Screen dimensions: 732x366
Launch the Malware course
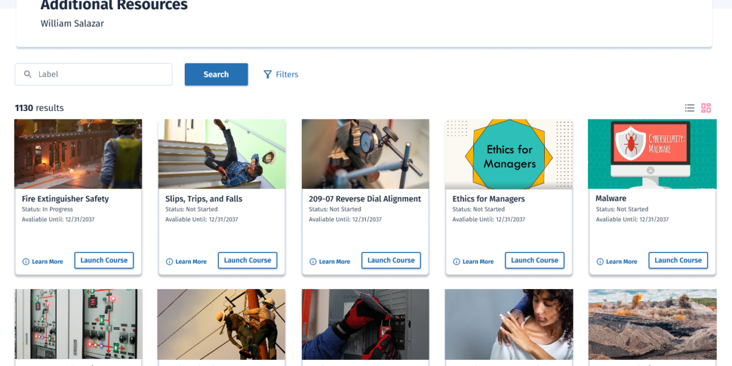(x=678, y=260)
